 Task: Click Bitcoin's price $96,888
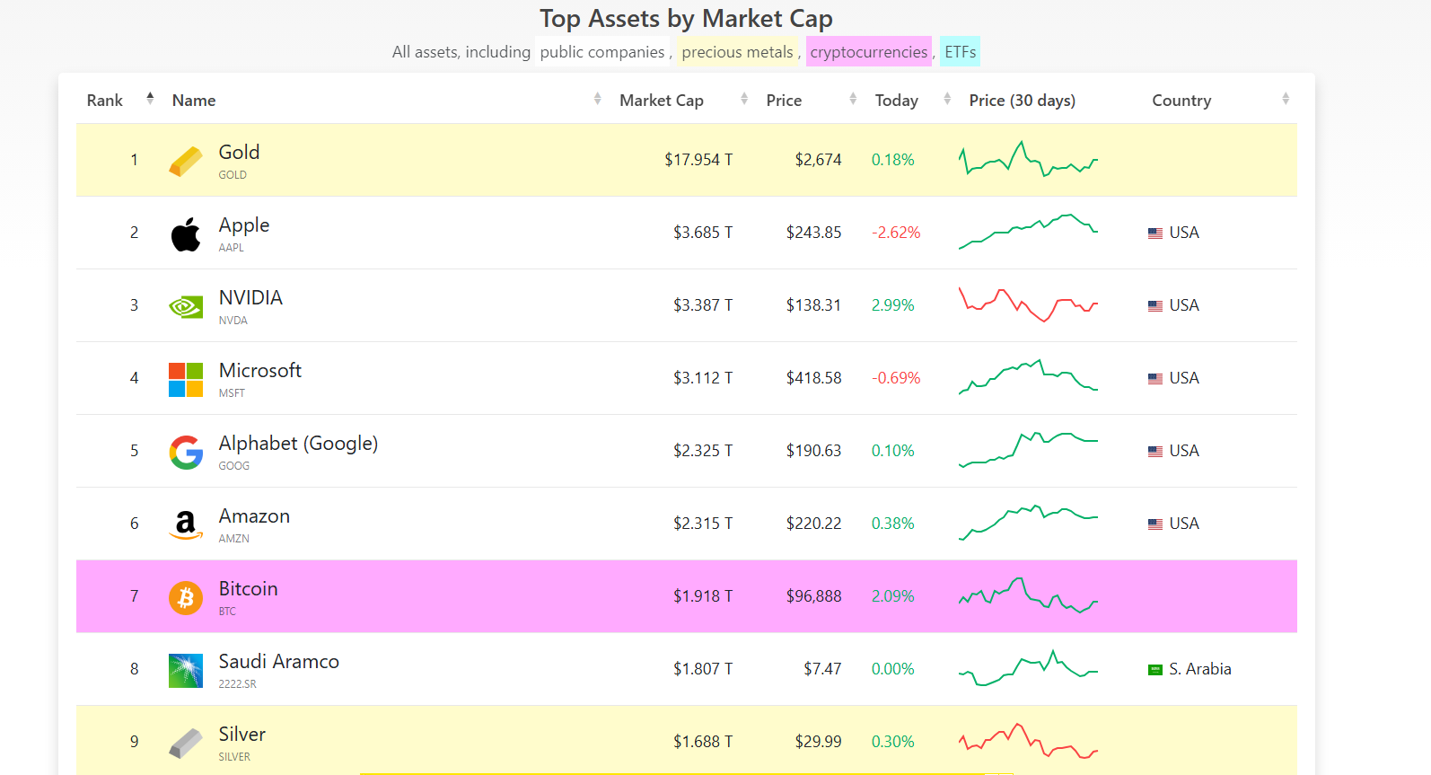814,596
